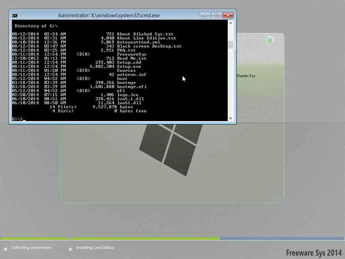This screenshot has width=345, height=259.
Task: Click the Collecting information star icon
Action: pyautogui.click(x=5, y=249)
